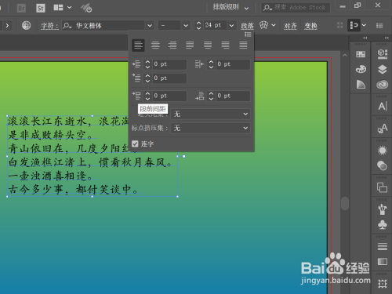This screenshot has height=294, width=392.
Task: Expand the align-to options dropdown arrow
Action: tap(364, 25)
